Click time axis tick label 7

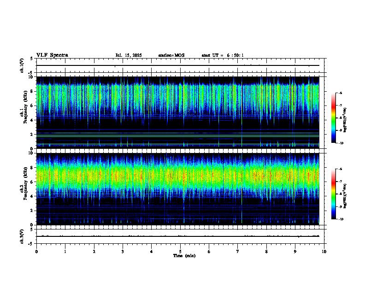[238, 252]
